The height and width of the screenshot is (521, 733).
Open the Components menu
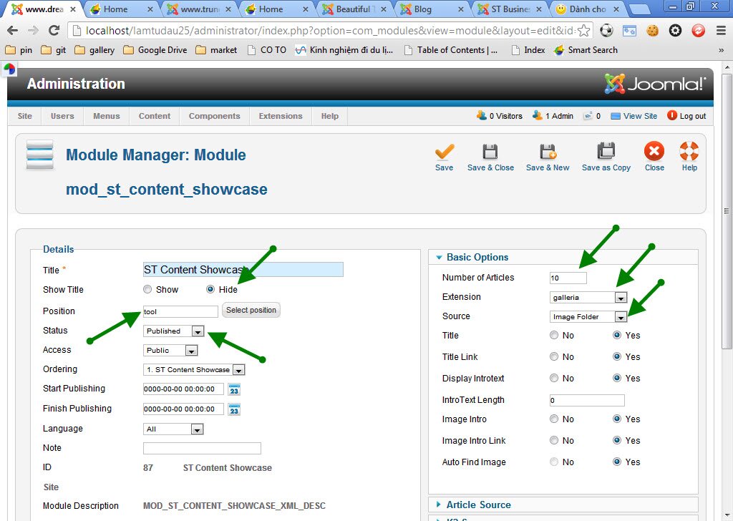(215, 116)
